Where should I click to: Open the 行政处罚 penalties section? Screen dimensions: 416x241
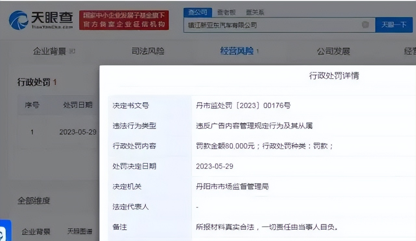34,82
